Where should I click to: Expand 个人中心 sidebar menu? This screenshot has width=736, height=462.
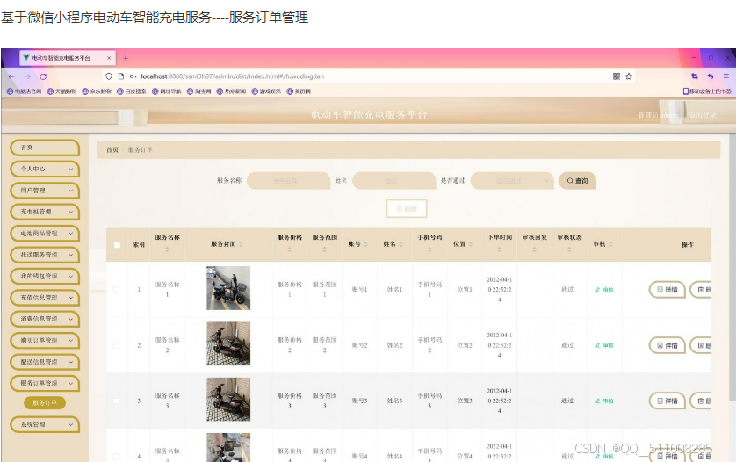click(44, 169)
